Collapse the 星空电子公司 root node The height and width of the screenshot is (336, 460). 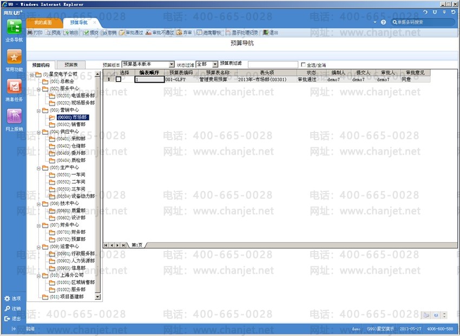32,75
